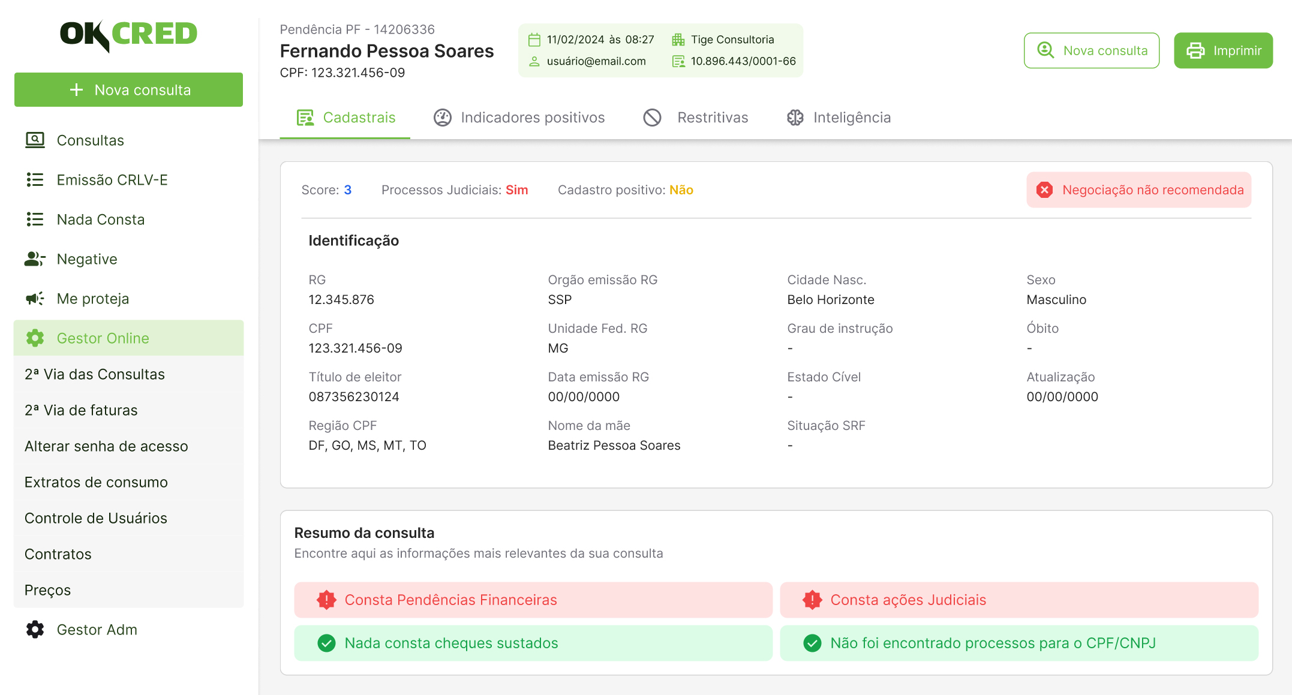The width and height of the screenshot is (1292, 695).
Task: Click the Emissão CRLV-E list icon
Action: point(35,180)
